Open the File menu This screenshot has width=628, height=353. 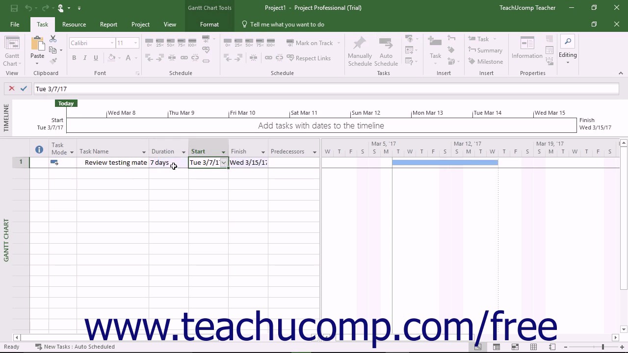15,24
